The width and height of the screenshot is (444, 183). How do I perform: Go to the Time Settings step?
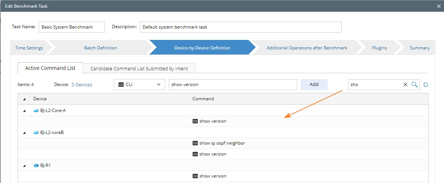coord(29,48)
